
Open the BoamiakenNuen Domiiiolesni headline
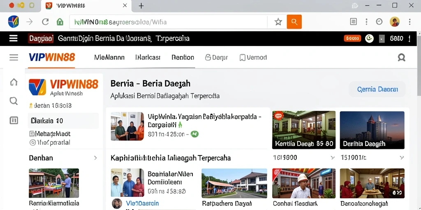170,178
